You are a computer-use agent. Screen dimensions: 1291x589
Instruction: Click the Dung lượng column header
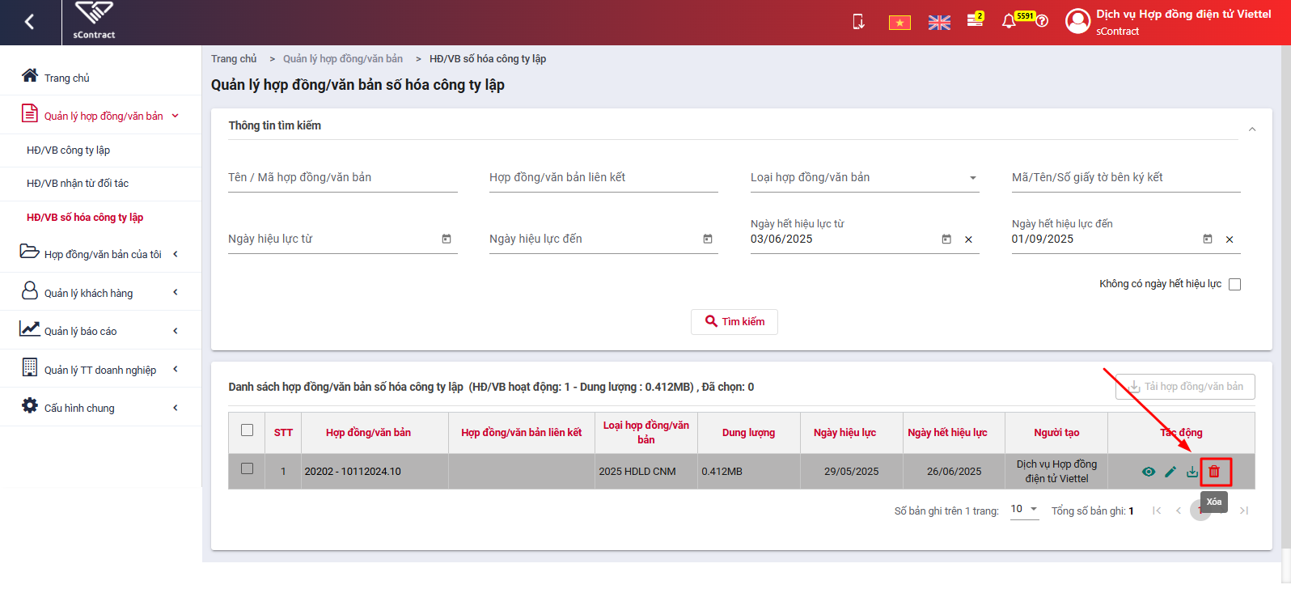click(x=748, y=433)
